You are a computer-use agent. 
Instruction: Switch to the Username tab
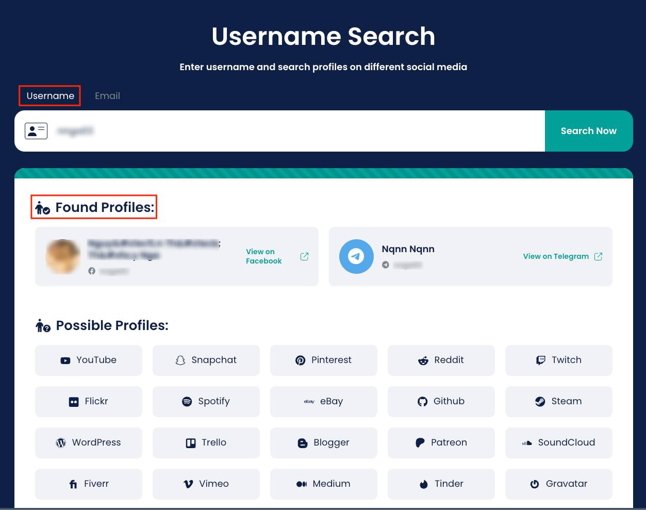point(50,96)
